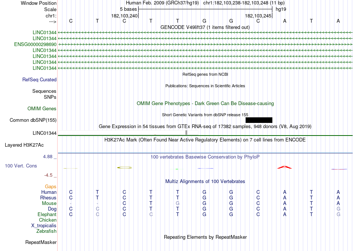Click the red PhyloP conservation peak
353x251 pixels.
pos(285,167)
